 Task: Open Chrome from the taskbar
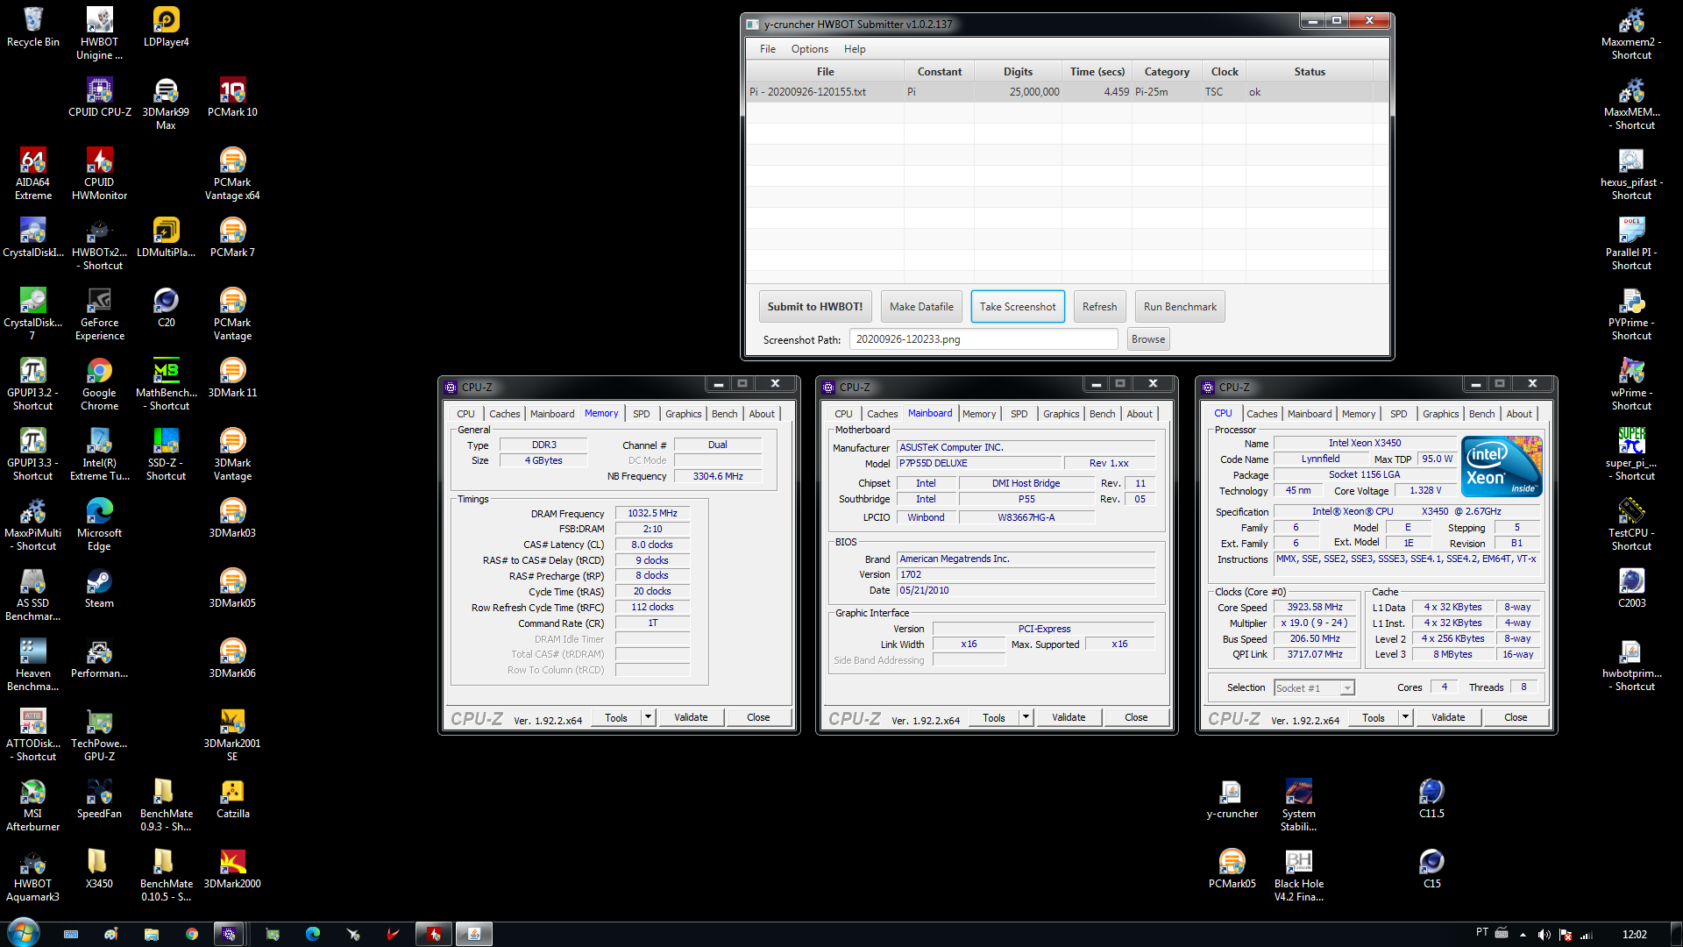tap(192, 934)
